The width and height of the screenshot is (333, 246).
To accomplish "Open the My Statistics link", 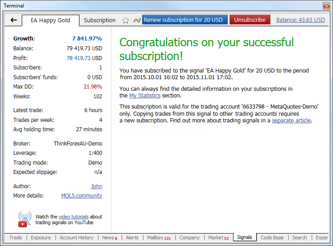I will (x=145, y=96).
